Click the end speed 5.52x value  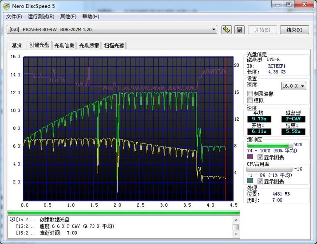[293, 132]
